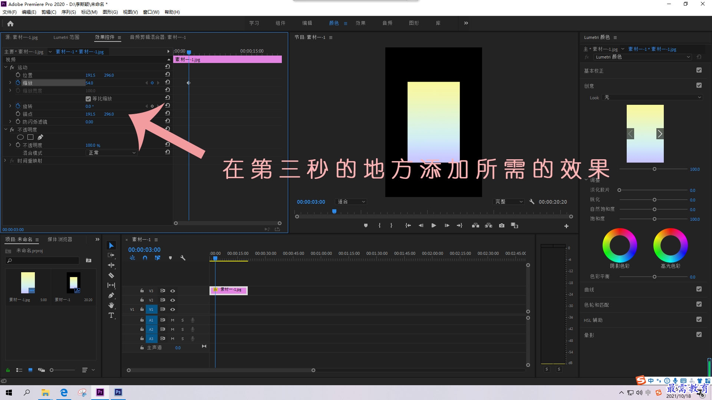
Task: Toggle 缩放 animation stopwatch
Action: [18, 83]
